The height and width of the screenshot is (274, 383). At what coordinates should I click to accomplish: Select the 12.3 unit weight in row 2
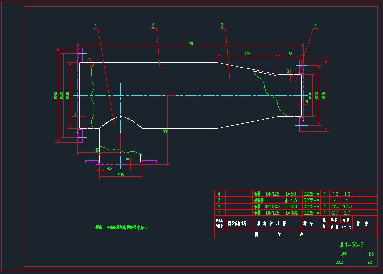pos(335,206)
